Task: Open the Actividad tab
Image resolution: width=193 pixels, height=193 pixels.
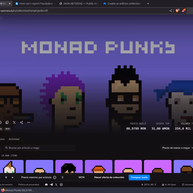Action: 14,139
